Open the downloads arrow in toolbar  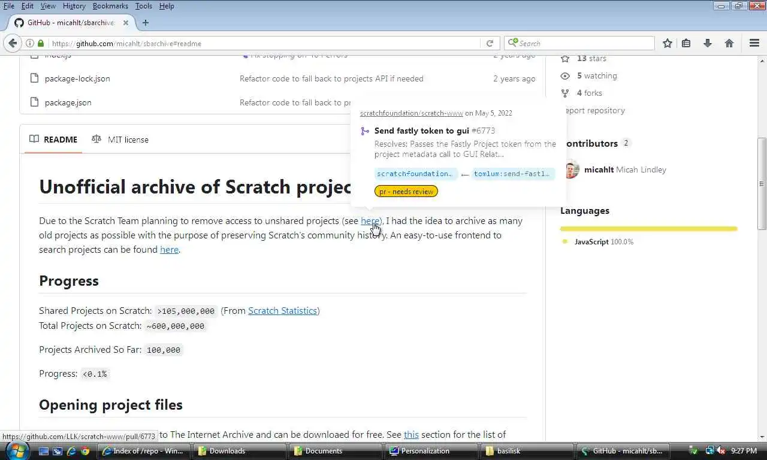708,43
